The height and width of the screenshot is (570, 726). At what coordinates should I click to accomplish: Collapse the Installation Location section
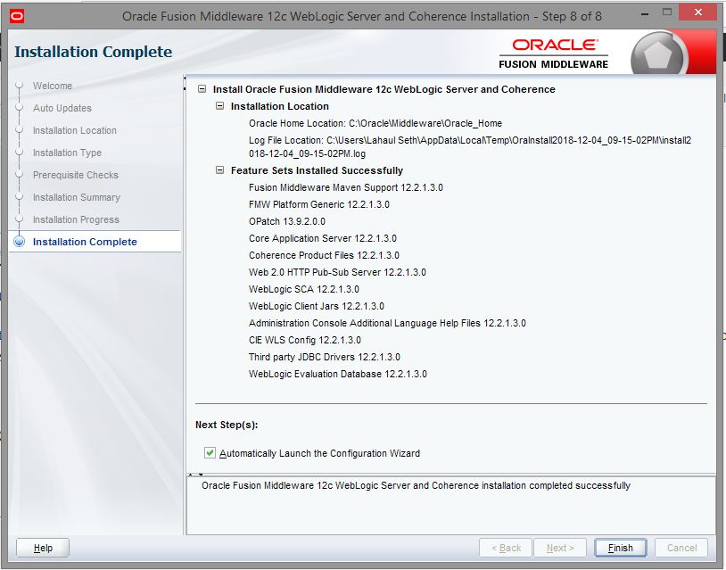click(220, 107)
